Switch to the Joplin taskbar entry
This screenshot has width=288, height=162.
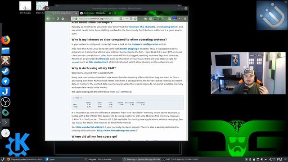63,159
